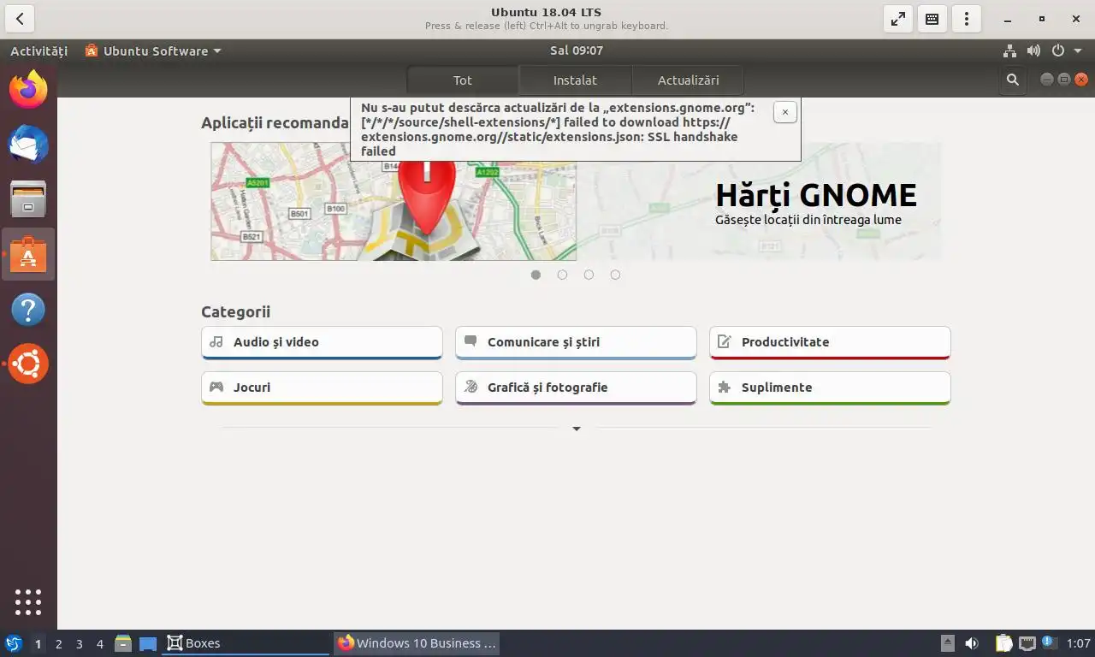This screenshot has width=1095, height=657.
Task: Open Firefox from the Ubuntu dock
Action: [x=28, y=89]
